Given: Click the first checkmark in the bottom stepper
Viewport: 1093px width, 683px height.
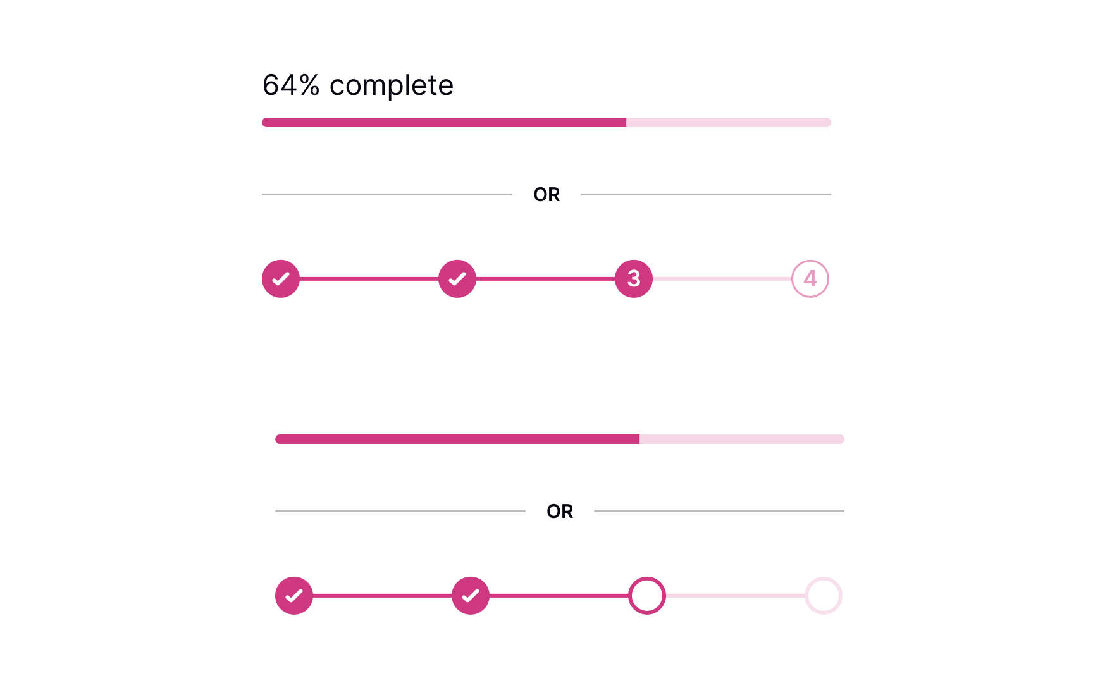Looking at the screenshot, I should click(293, 595).
